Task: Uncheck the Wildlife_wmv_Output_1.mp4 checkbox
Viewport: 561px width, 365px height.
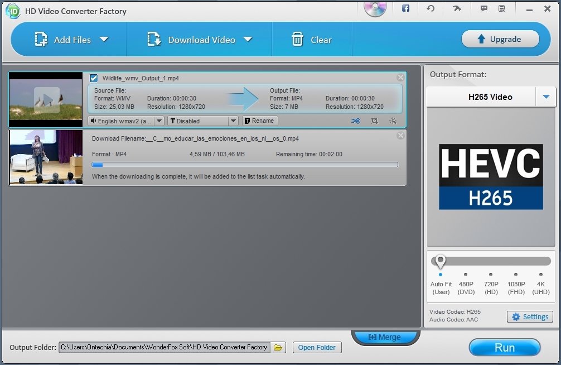Action: tap(94, 78)
